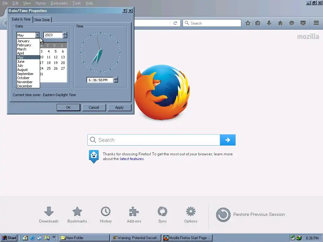Switch to the Date & Time tab

coord(21,19)
